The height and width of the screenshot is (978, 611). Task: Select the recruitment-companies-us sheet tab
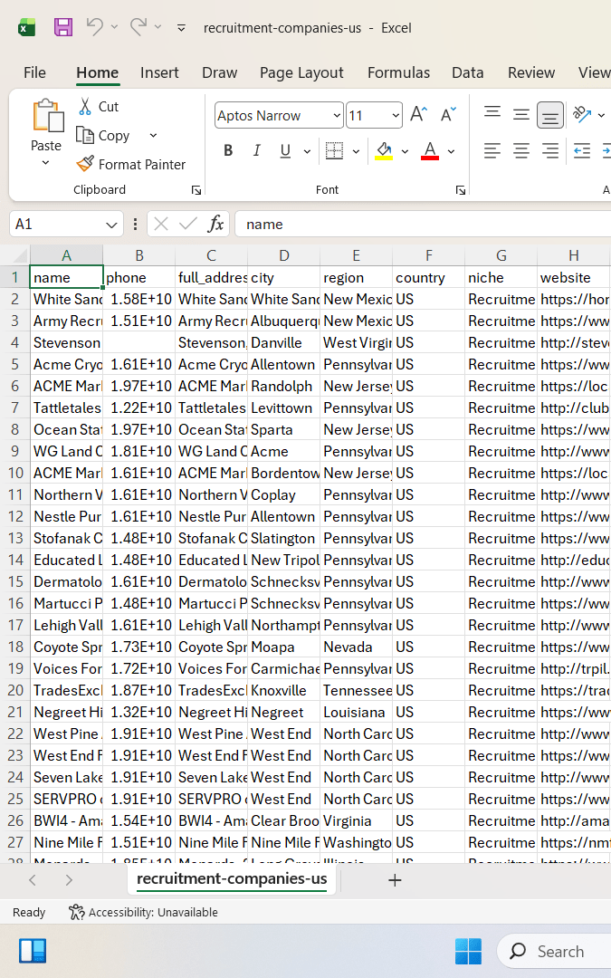[x=232, y=878]
